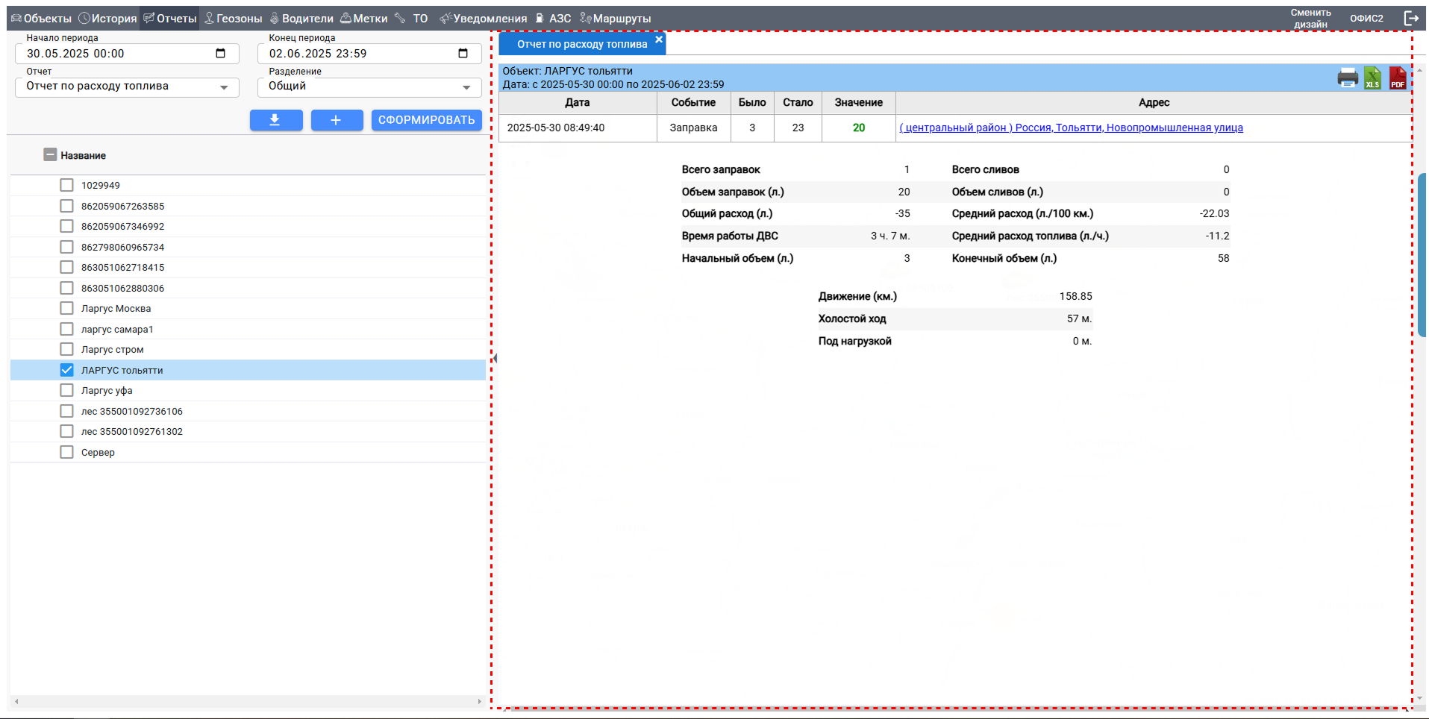The image size is (1429, 719).
Task: Expand the Отчет type dropdown
Action: tap(224, 87)
